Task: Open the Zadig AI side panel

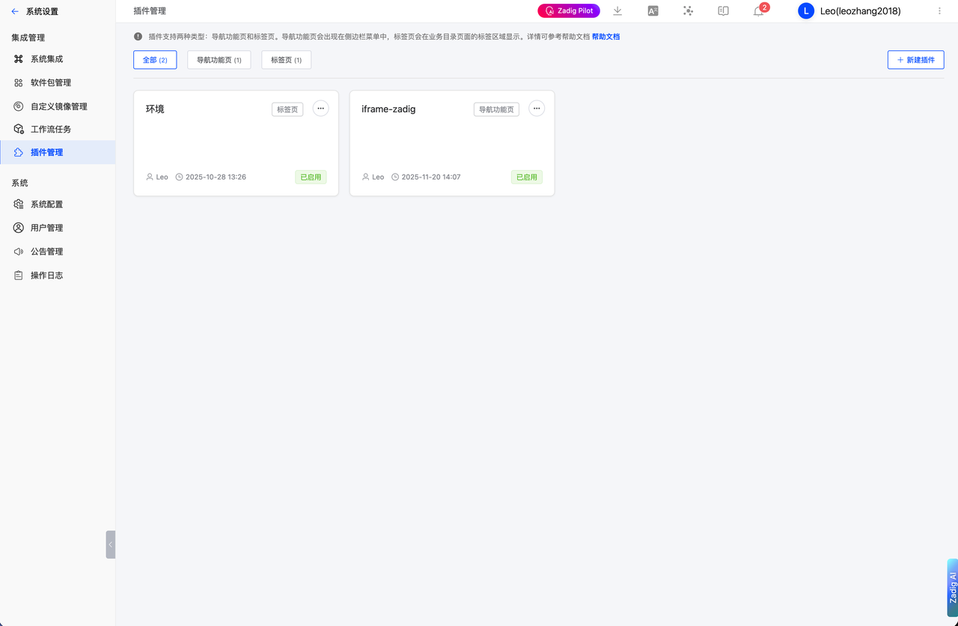Action: (x=952, y=588)
